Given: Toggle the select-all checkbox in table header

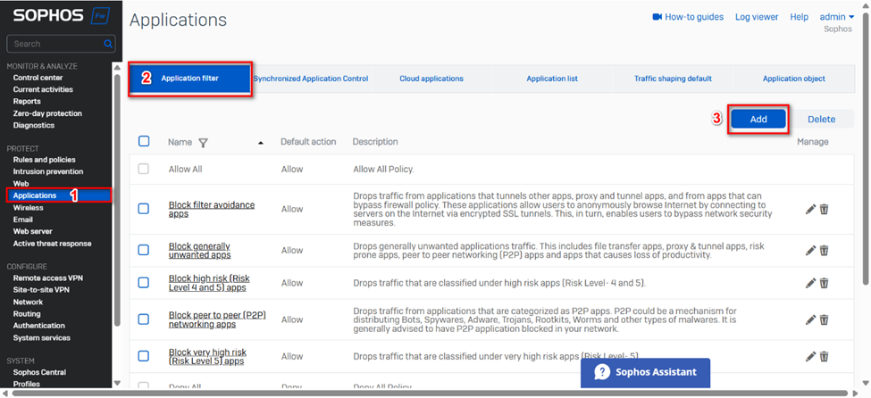Looking at the screenshot, I should (x=144, y=142).
